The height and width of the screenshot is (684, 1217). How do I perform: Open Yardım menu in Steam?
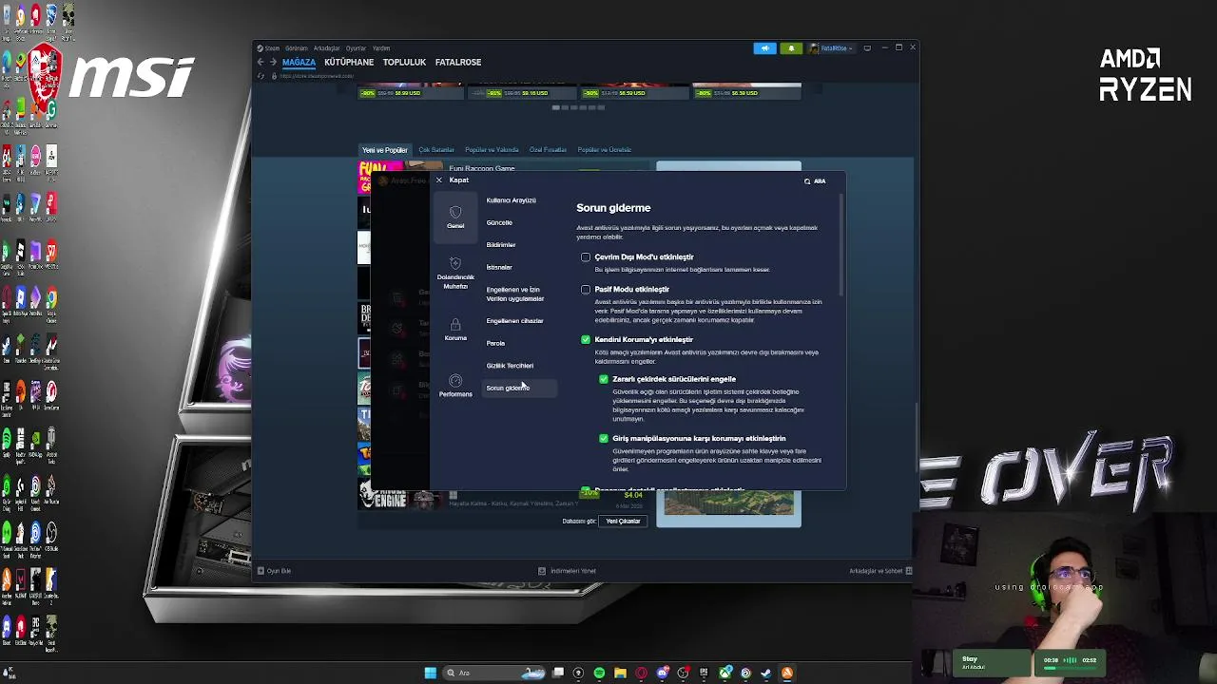(381, 47)
